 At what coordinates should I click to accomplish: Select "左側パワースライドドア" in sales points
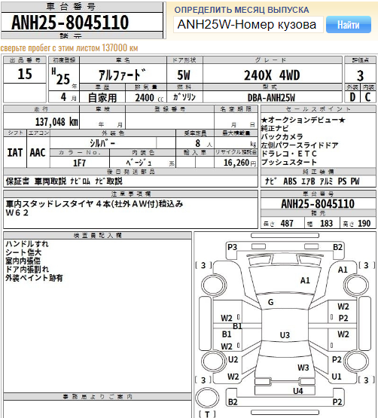click(x=300, y=145)
